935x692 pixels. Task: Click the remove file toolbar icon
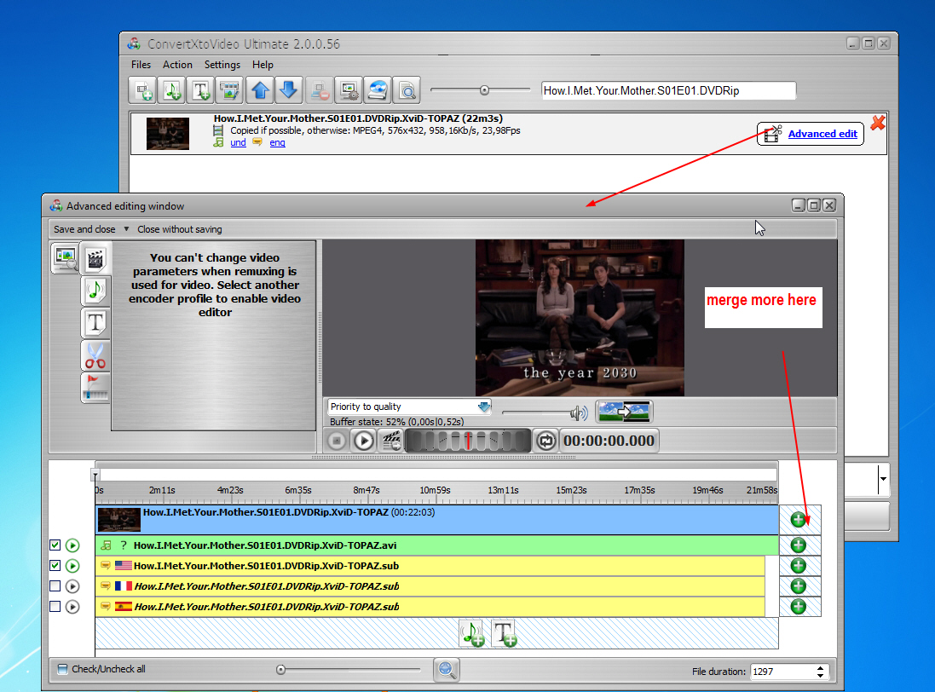319,90
